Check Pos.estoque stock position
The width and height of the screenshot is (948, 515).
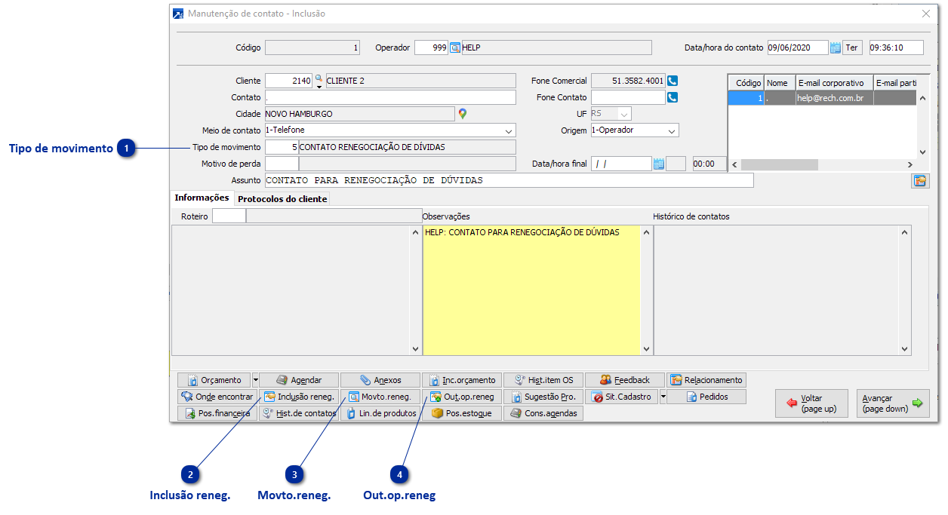click(x=462, y=413)
